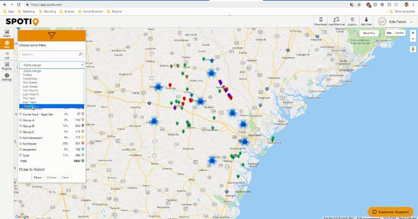Open the Map sidebar icon
Viewport: 418px width, 219px height.
coord(7,44)
